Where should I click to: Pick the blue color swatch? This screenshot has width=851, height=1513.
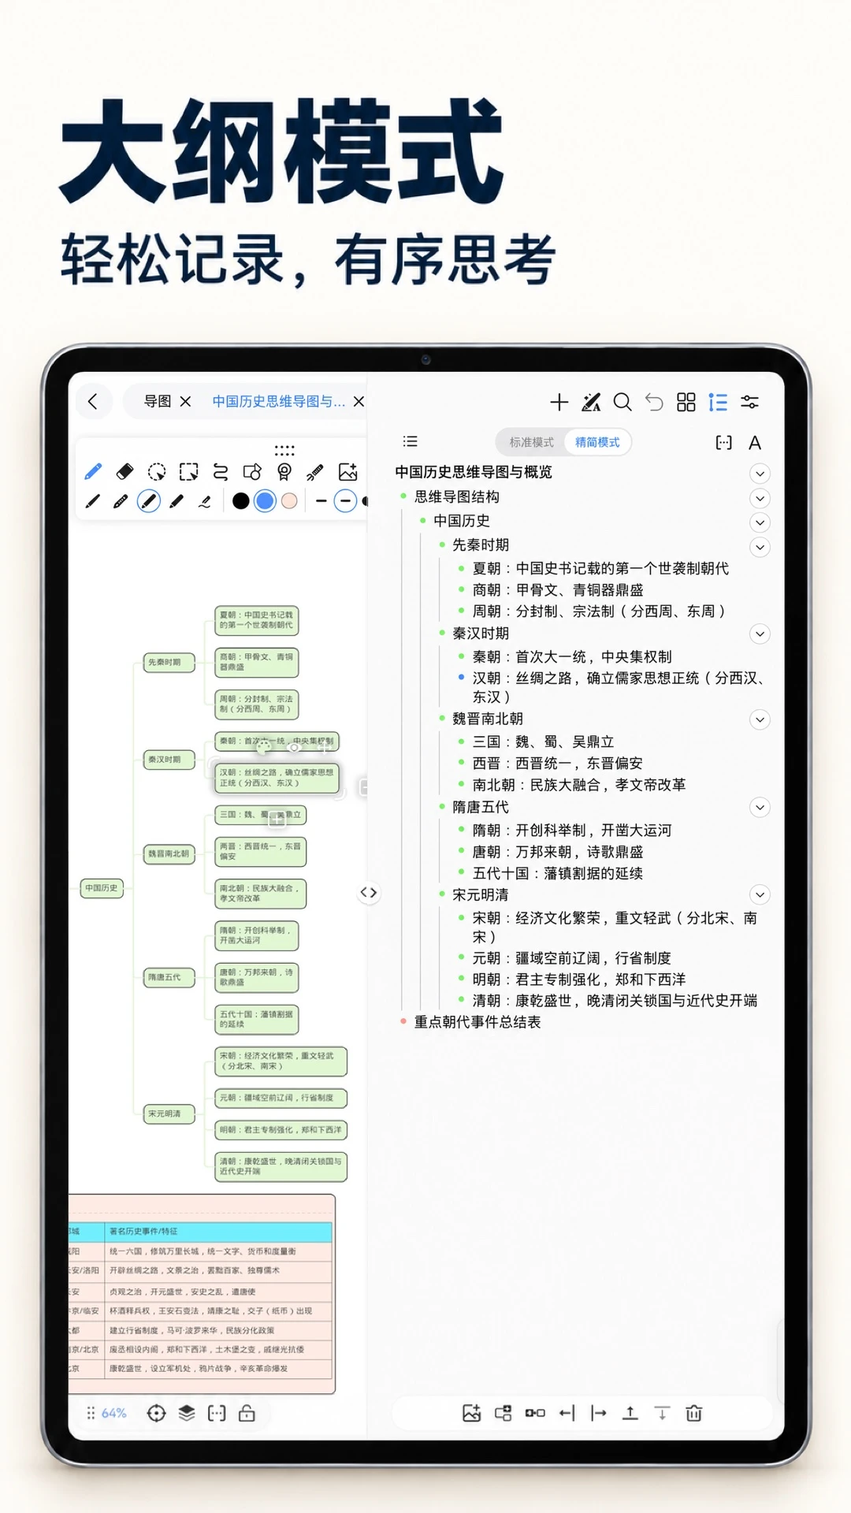[266, 501]
